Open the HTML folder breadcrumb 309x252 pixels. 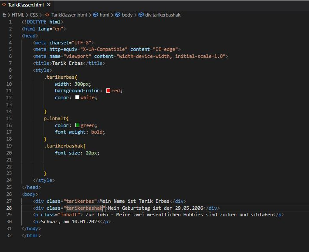(18, 15)
